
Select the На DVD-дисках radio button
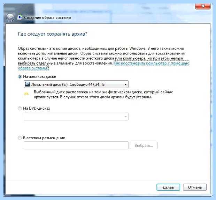click(x=20, y=108)
